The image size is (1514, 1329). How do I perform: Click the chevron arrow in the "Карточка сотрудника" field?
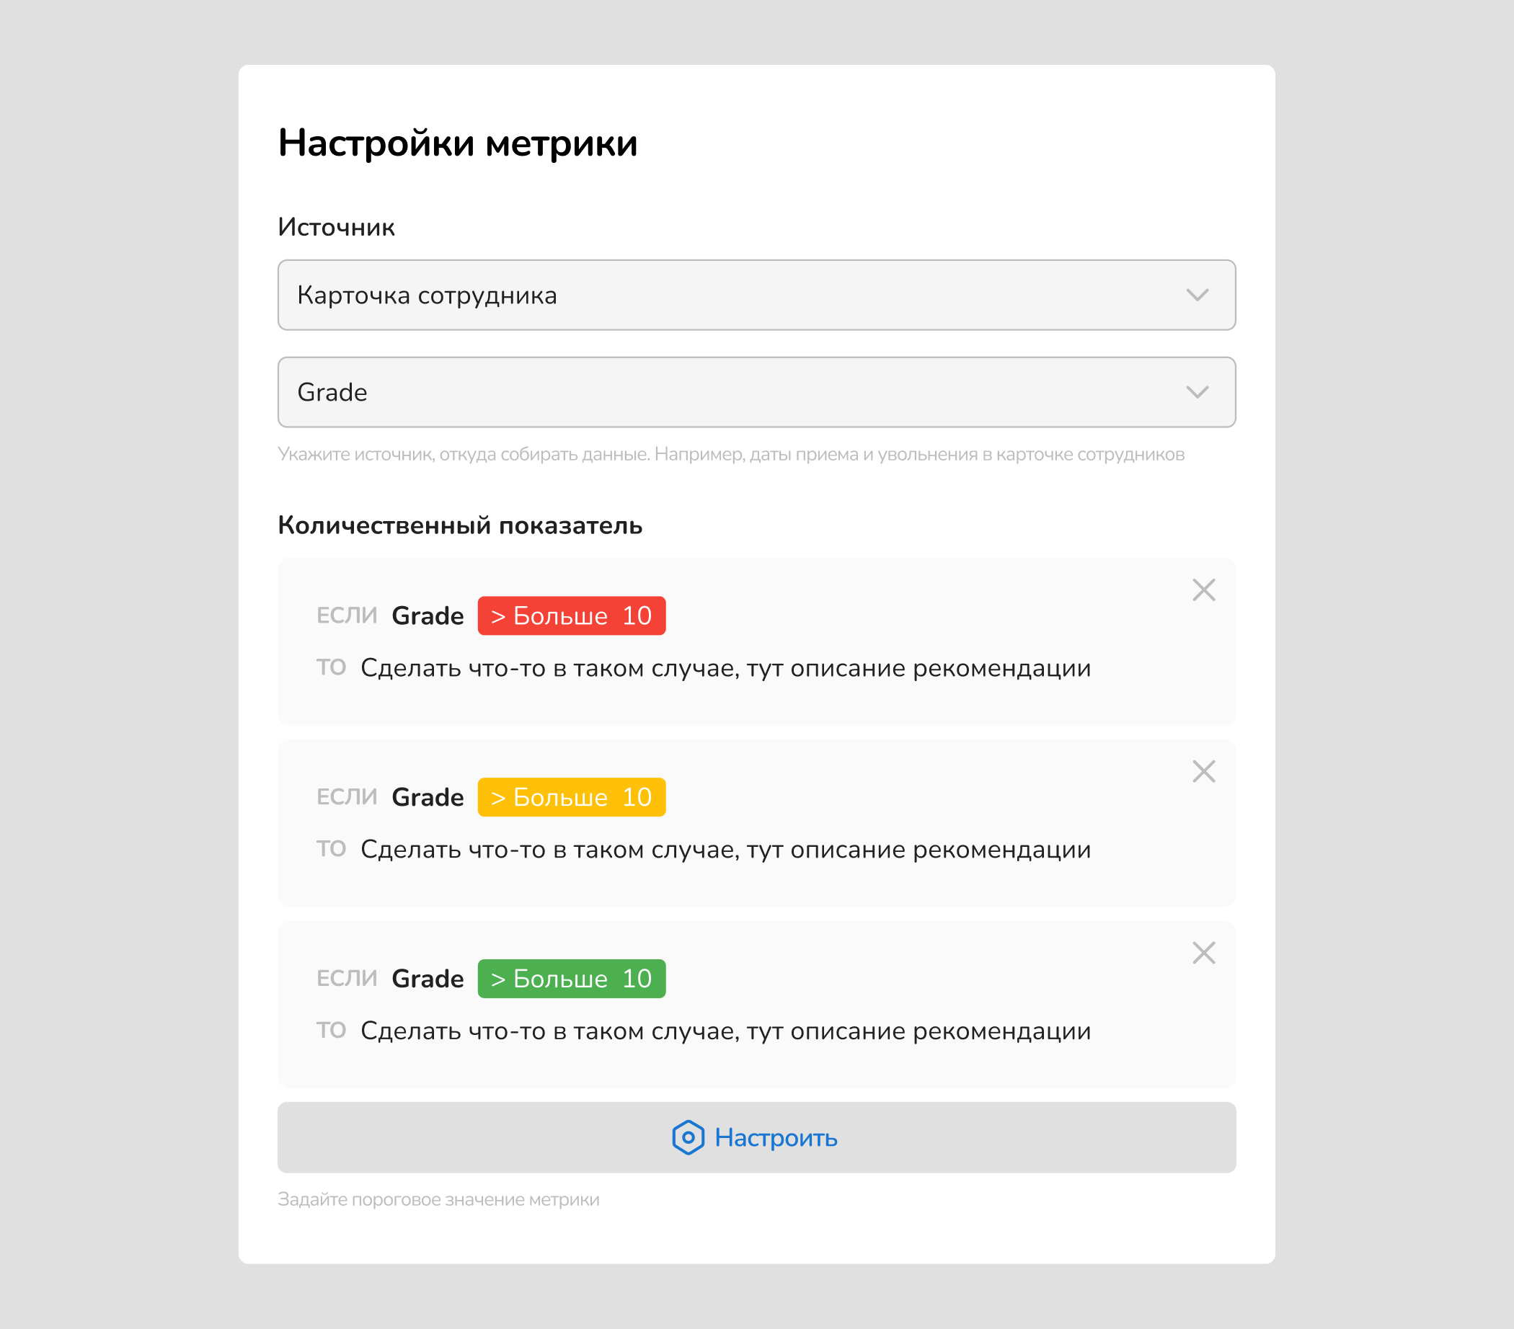pos(1197,295)
